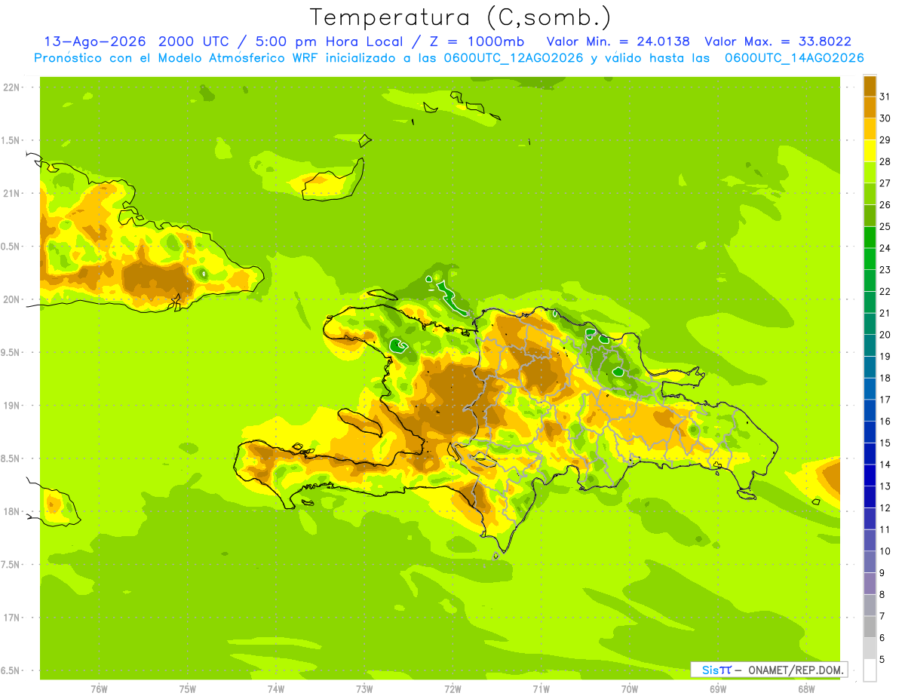Pick the purple legend swatch between 8 and 9
Viewport: 905px width, 699px height.
click(870, 583)
